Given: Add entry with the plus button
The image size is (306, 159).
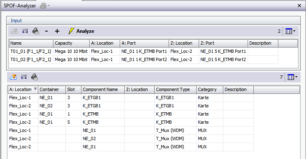Looking at the screenshot, I should pyautogui.click(x=57, y=31).
